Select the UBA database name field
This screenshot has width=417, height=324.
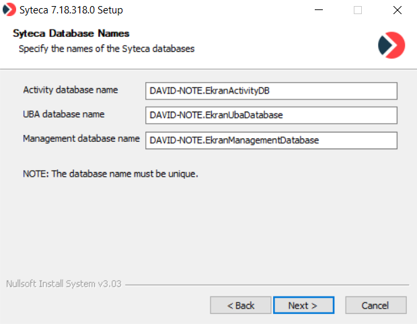click(271, 115)
